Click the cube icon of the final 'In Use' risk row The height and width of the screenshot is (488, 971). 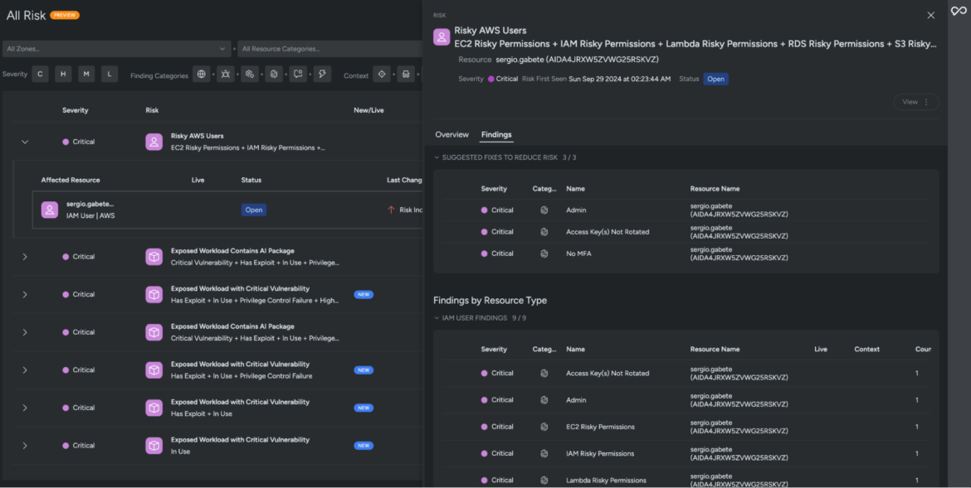pyautogui.click(x=154, y=445)
